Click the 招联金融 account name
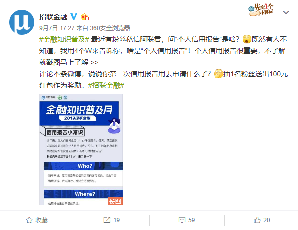The image size is (298, 230). pyautogui.click(x=53, y=17)
